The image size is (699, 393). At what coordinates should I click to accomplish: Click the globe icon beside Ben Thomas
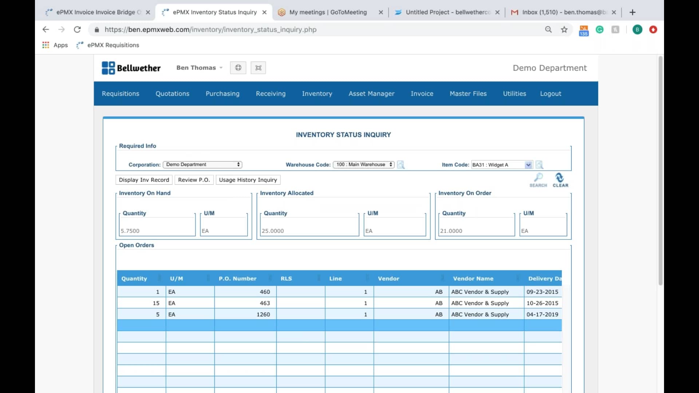[x=238, y=68]
